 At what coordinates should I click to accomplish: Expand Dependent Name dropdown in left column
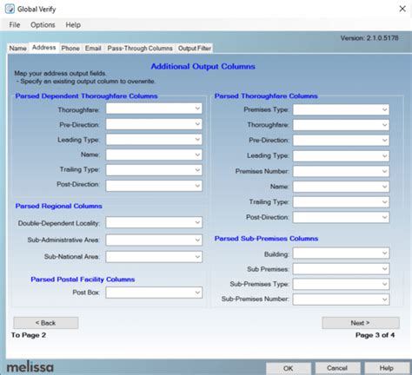(x=154, y=155)
